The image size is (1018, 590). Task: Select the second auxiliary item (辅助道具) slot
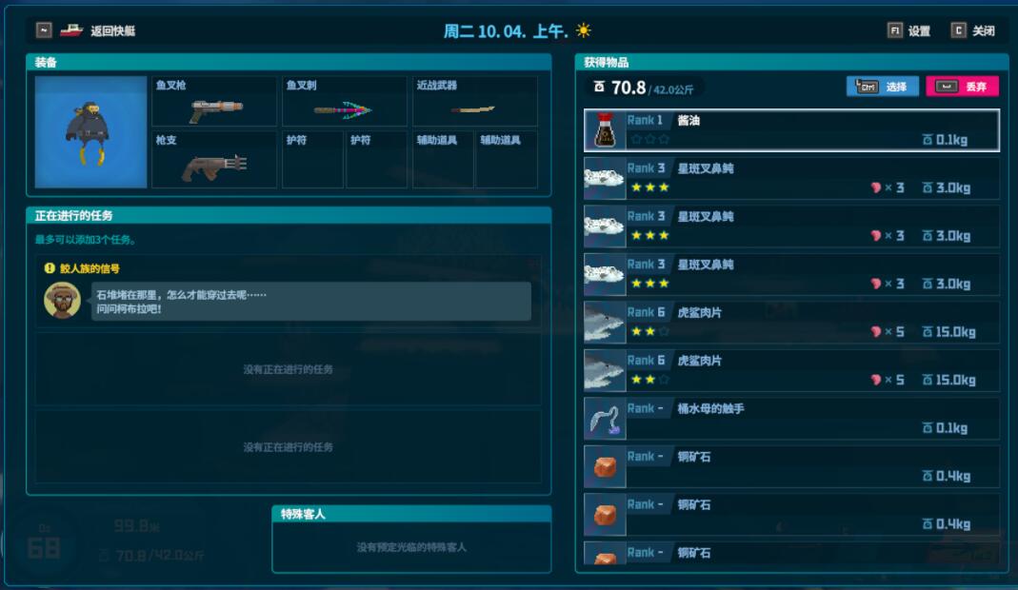(507, 160)
